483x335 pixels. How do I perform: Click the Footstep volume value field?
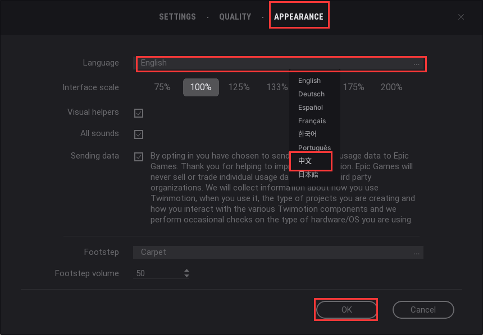coord(157,273)
